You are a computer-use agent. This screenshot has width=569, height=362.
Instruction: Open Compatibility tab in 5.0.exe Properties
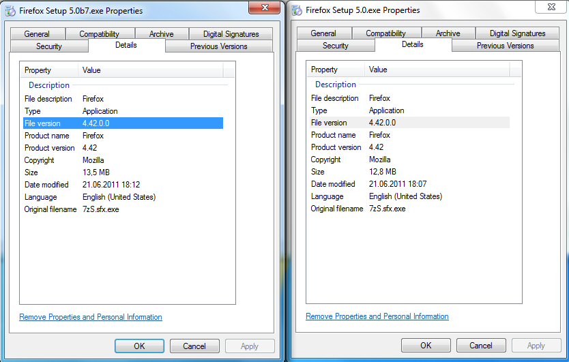[x=386, y=33]
